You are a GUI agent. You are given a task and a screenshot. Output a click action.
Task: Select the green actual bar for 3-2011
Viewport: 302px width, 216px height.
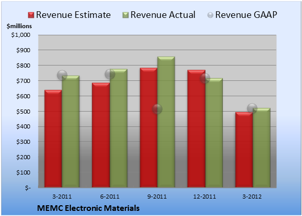click(x=70, y=132)
